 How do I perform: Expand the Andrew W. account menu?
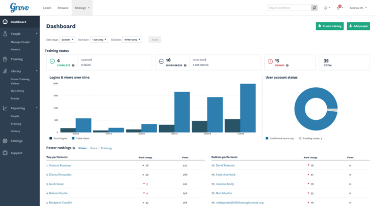point(358,8)
